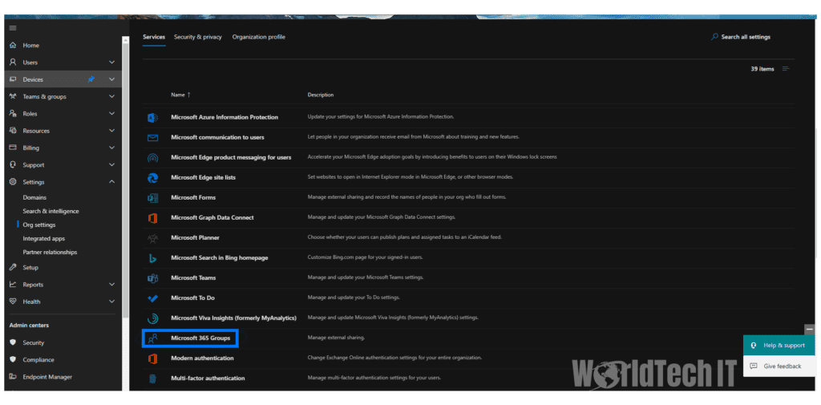This screenshot has height=405, width=821.
Task: Click the Billing card icon
Action: pyautogui.click(x=13, y=148)
